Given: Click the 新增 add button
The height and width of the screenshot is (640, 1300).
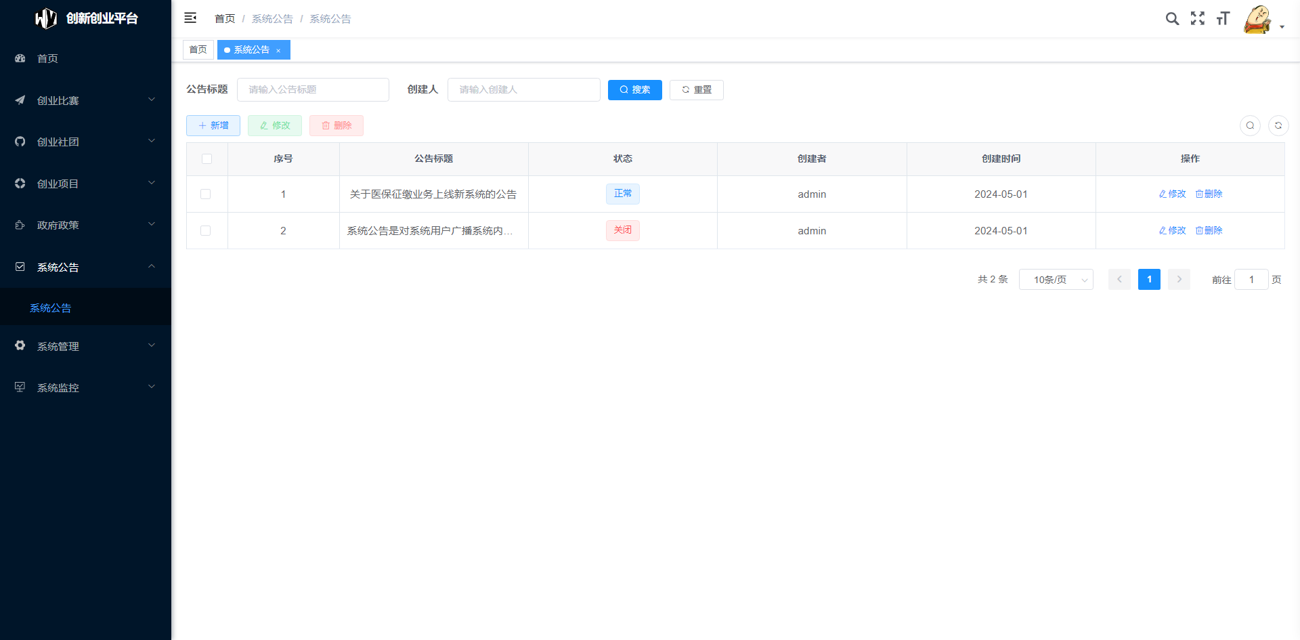Looking at the screenshot, I should [x=213, y=126].
